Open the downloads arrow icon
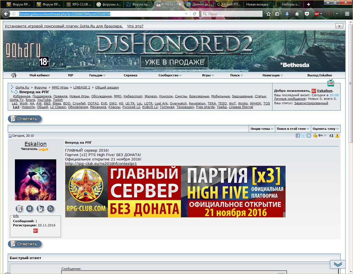The image size is (353, 274). click(x=287, y=14)
